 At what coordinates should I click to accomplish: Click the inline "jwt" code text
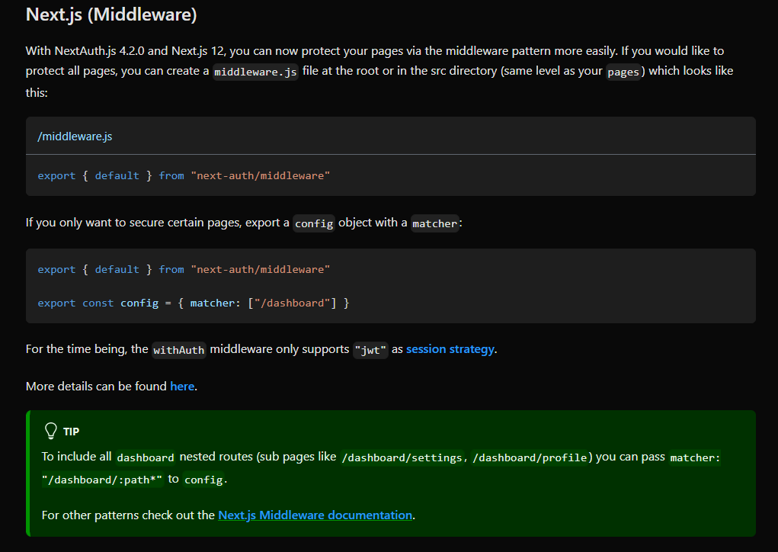(x=370, y=350)
